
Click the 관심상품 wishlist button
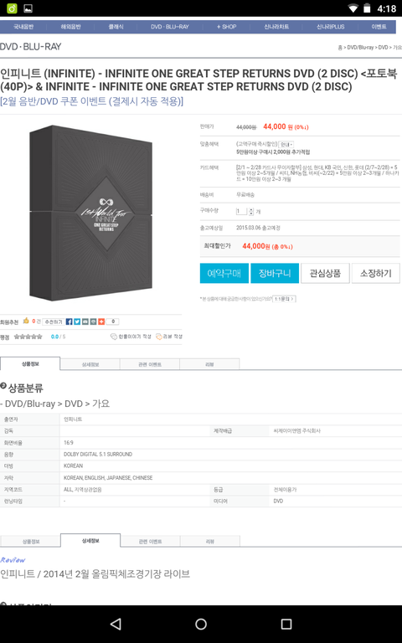325,273
